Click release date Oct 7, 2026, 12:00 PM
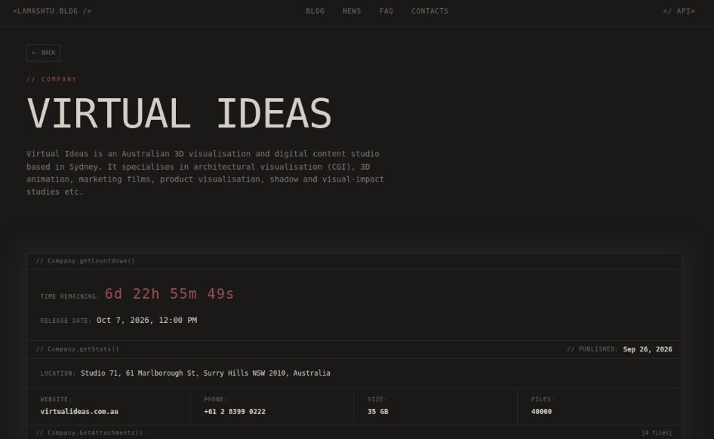 point(146,321)
